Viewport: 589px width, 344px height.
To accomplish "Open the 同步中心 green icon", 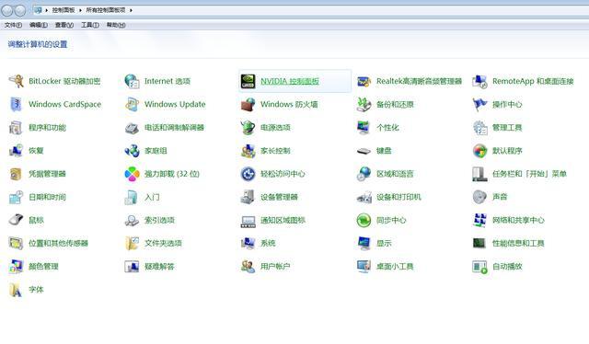I will tap(364, 221).
